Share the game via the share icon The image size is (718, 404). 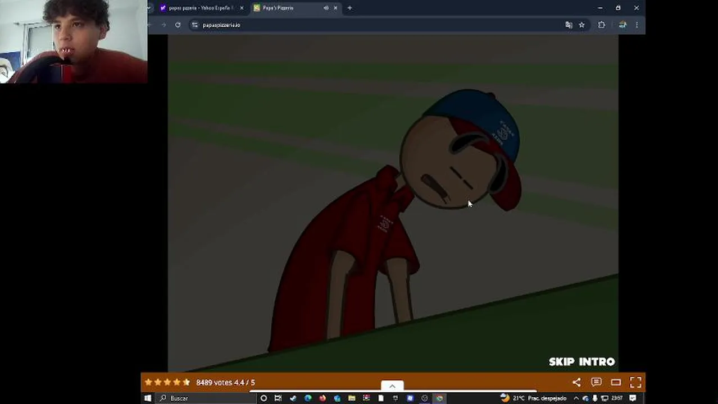[576, 382]
